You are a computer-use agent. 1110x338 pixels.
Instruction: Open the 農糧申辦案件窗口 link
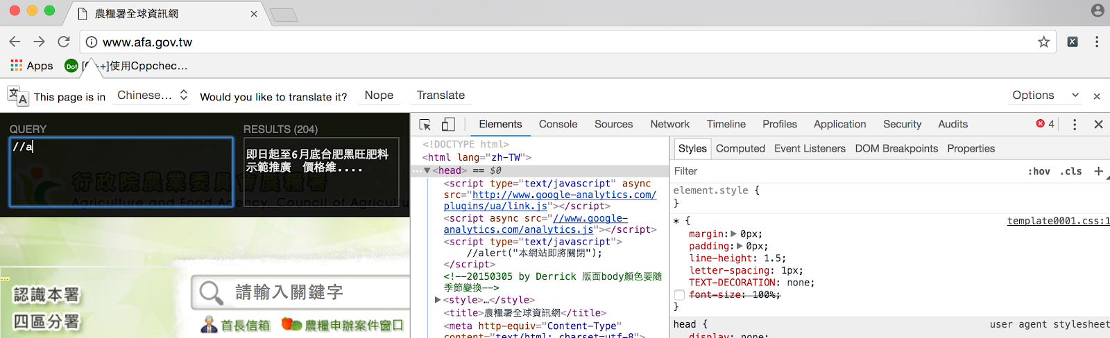point(342,325)
